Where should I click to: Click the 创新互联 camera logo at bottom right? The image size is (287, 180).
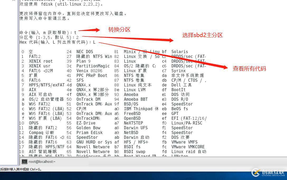point(255,173)
